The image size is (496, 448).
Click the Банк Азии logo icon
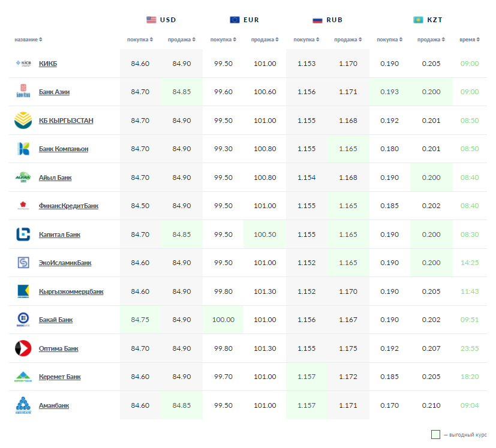23,92
